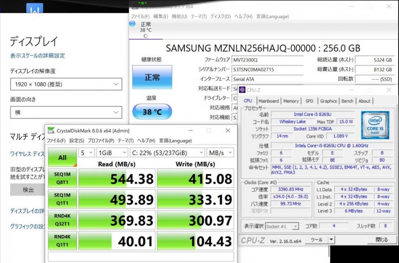399x263 pixels.
Task: Start the RND4K Q32T1 test
Action: click(62, 220)
